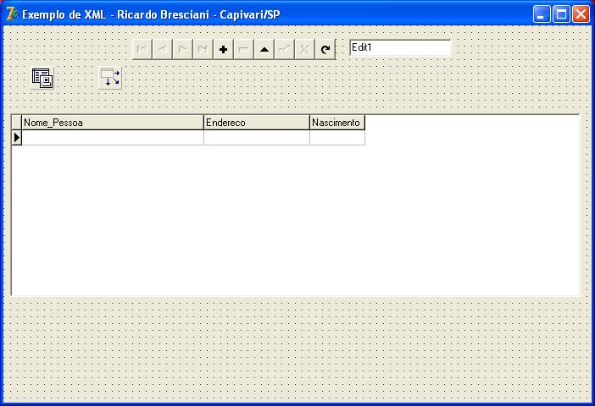Post changes with the checkmark navigator button

click(285, 49)
